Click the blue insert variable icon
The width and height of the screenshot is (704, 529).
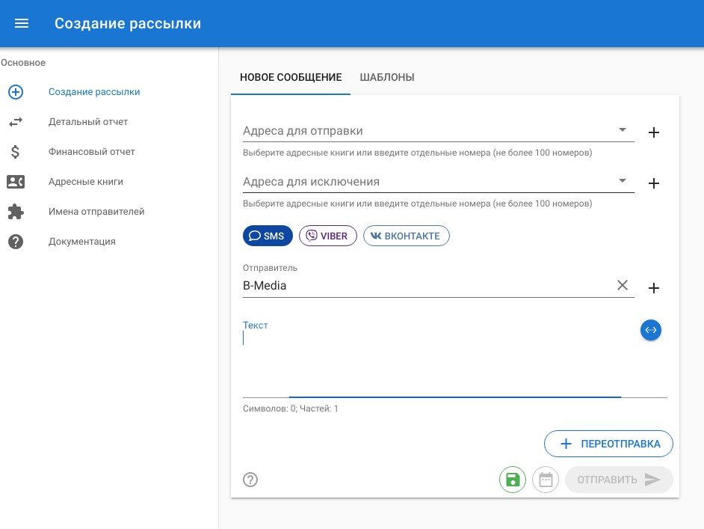click(x=651, y=330)
